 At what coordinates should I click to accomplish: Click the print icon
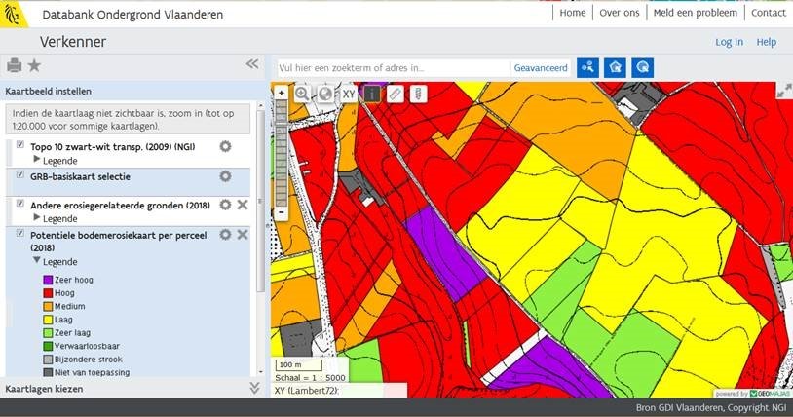[14, 65]
